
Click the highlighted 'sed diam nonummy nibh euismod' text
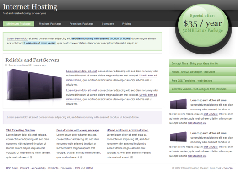101,38
